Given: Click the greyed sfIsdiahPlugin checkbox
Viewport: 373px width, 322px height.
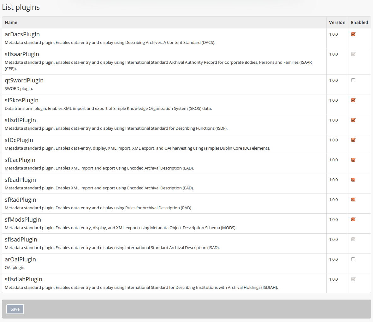Looking at the screenshot, I should pyautogui.click(x=353, y=279).
